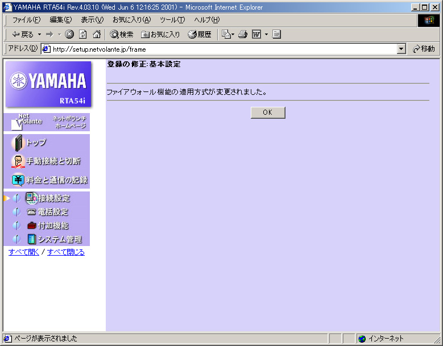Image resolution: width=443 pixels, height=346 pixels.
Task: Open the ファイル(F) menu
Action: coord(26,20)
